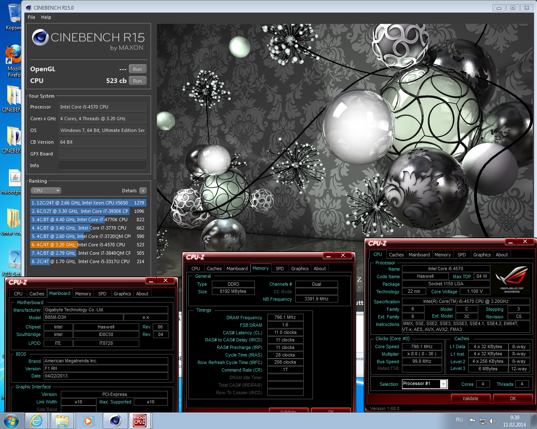
Task: Select i5-3317U ranking row
Action: pos(88,261)
